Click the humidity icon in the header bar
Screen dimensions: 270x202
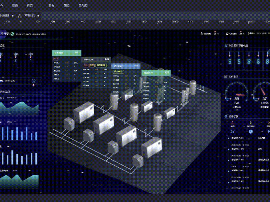click(x=227, y=34)
